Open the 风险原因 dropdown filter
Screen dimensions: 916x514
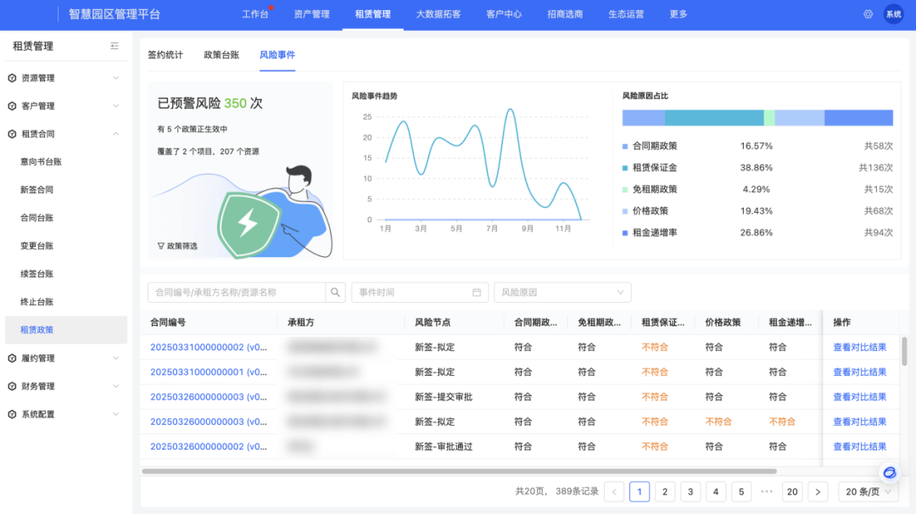pyautogui.click(x=562, y=293)
